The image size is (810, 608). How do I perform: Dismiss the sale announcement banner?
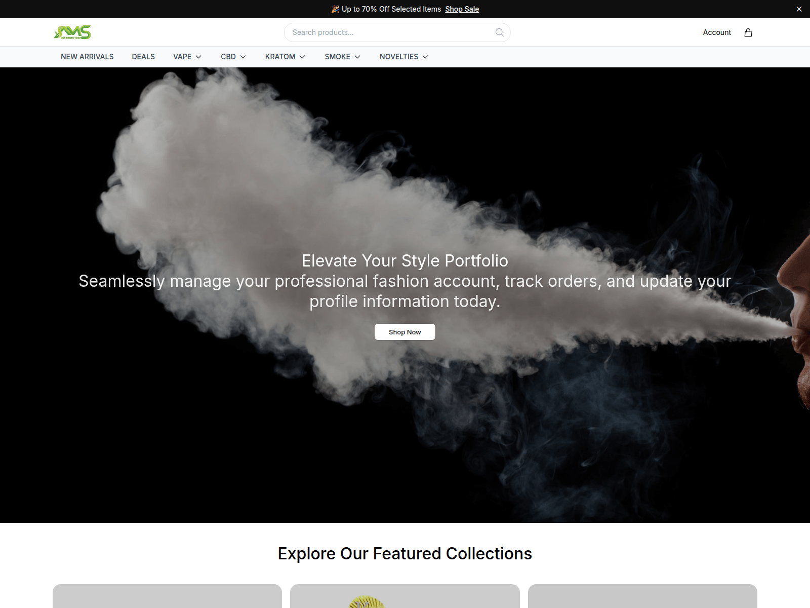[799, 9]
